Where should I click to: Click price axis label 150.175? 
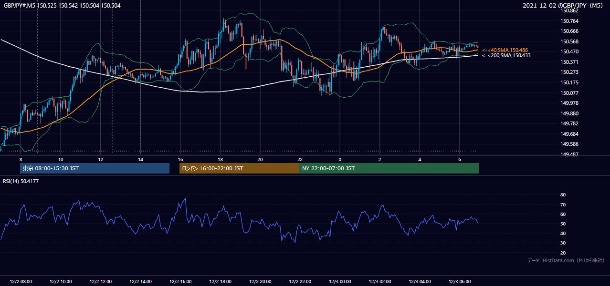569,83
